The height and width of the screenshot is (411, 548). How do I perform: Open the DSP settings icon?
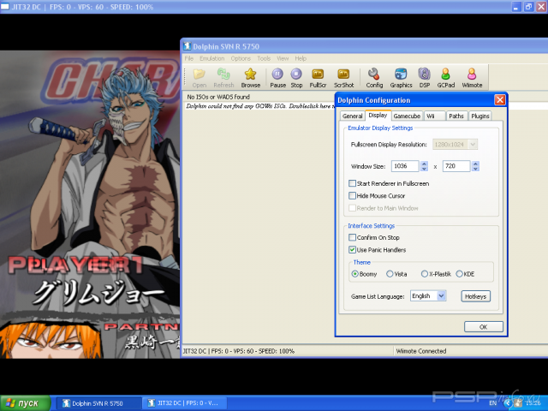[424, 74]
